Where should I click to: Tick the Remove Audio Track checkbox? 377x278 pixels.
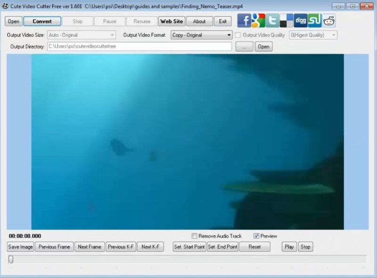tap(194, 236)
